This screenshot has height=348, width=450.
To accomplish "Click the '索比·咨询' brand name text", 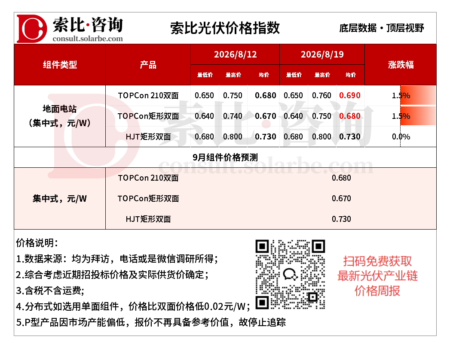I will coord(88,24).
